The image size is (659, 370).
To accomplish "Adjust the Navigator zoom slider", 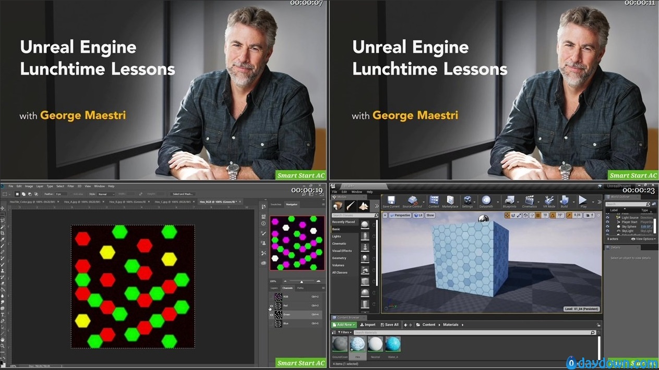I will (301, 281).
